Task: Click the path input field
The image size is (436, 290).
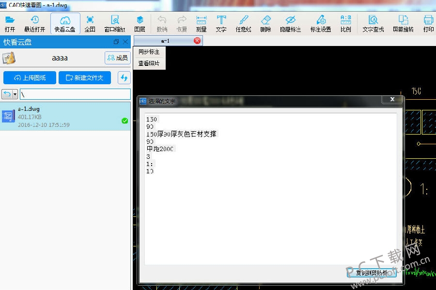Action: pyautogui.click(x=75, y=94)
